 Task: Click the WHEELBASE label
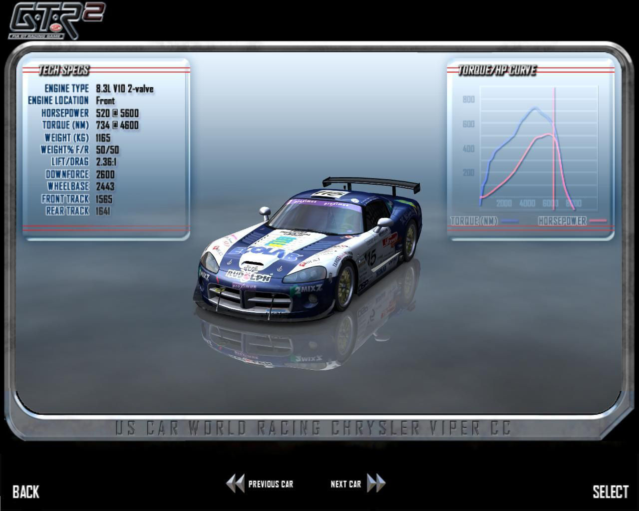tap(68, 186)
